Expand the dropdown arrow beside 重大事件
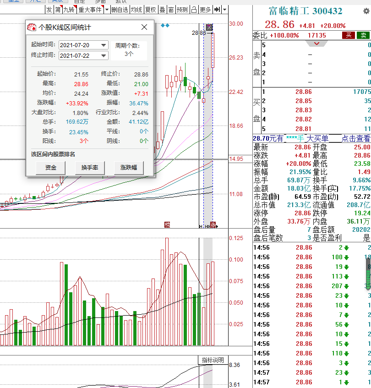 click(x=107, y=10)
